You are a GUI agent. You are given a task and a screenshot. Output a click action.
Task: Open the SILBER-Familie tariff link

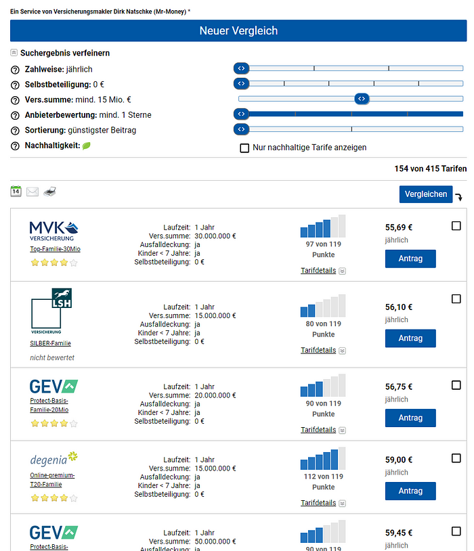click(x=50, y=343)
